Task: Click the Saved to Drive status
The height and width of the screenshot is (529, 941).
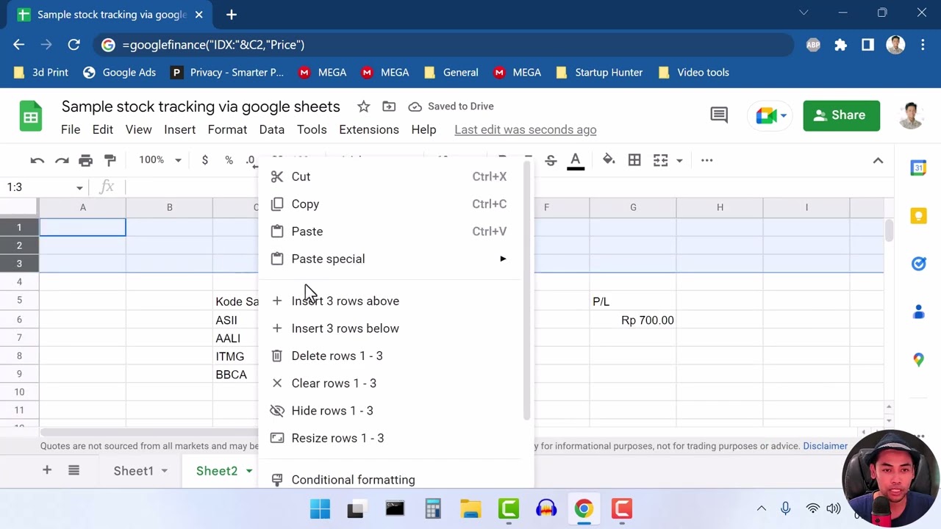Action: (x=451, y=107)
